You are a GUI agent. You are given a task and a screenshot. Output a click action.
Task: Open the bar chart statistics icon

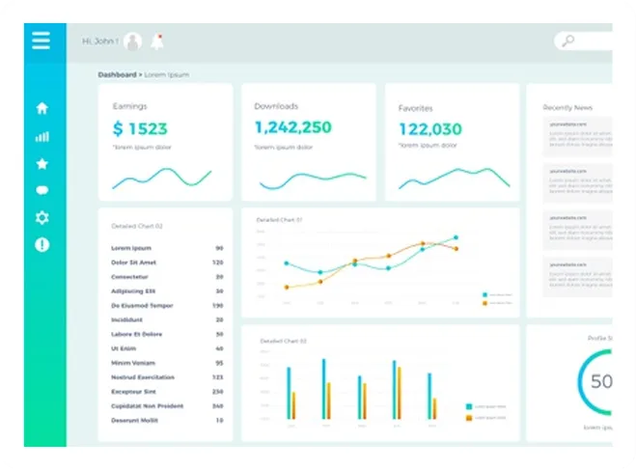point(42,137)
